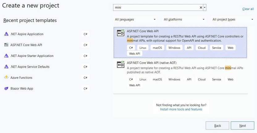Click the C# tag beside Azure Functions

click(85, 78)
